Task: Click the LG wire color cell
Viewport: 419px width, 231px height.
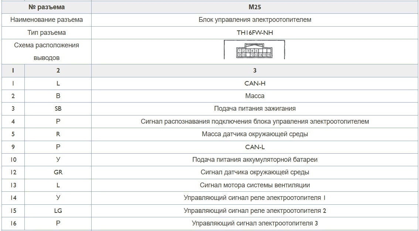Action: coord(58,211)
